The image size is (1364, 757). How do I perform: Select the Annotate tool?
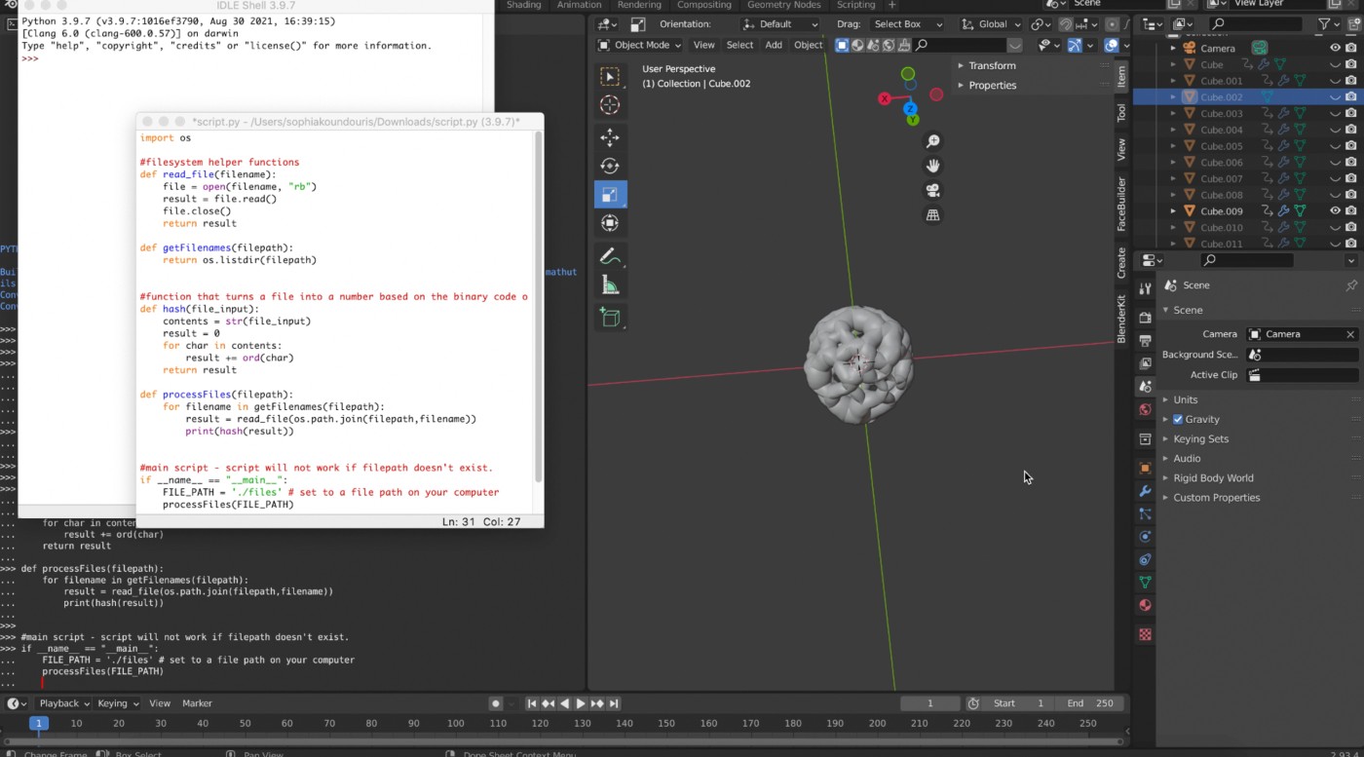coord(610,257)
